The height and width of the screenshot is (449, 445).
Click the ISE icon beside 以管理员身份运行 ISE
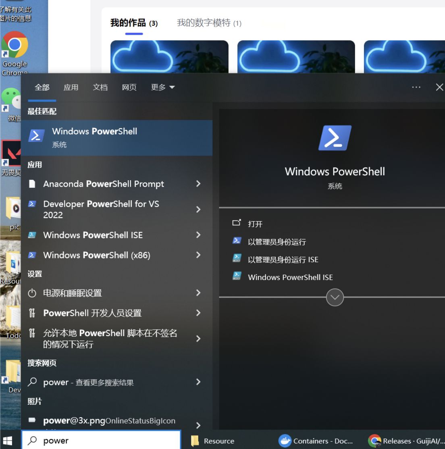click(x=237, y=258)
